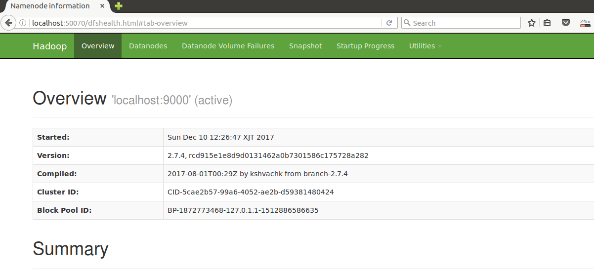This screenshot has height=270, width=594.
Task: Click the browser back arrow button
Action: (8, 23)
